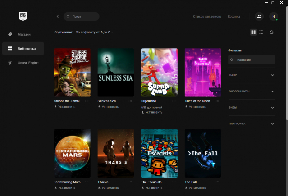Click the filter name magnifier icon
288x196 pixels.
(232, 59)
